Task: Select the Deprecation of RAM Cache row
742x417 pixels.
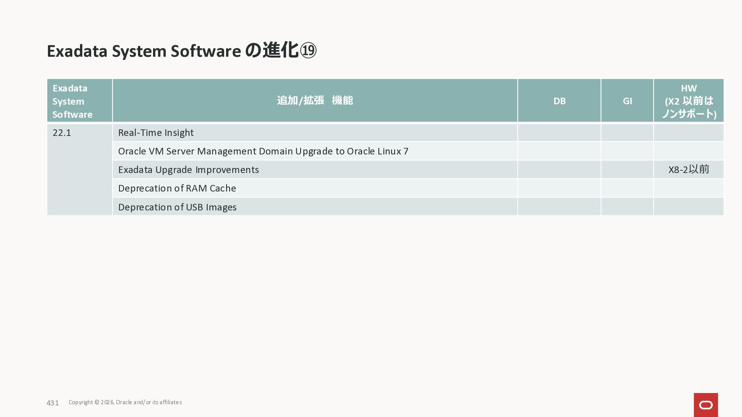Action: (x=177, y=188)
